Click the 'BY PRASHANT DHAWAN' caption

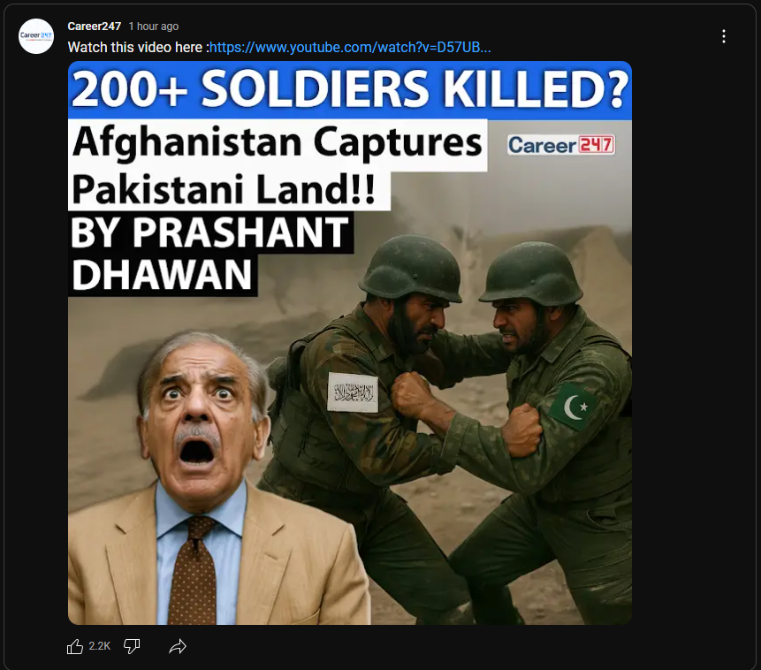pyautogui.click(x=209, y=253)
